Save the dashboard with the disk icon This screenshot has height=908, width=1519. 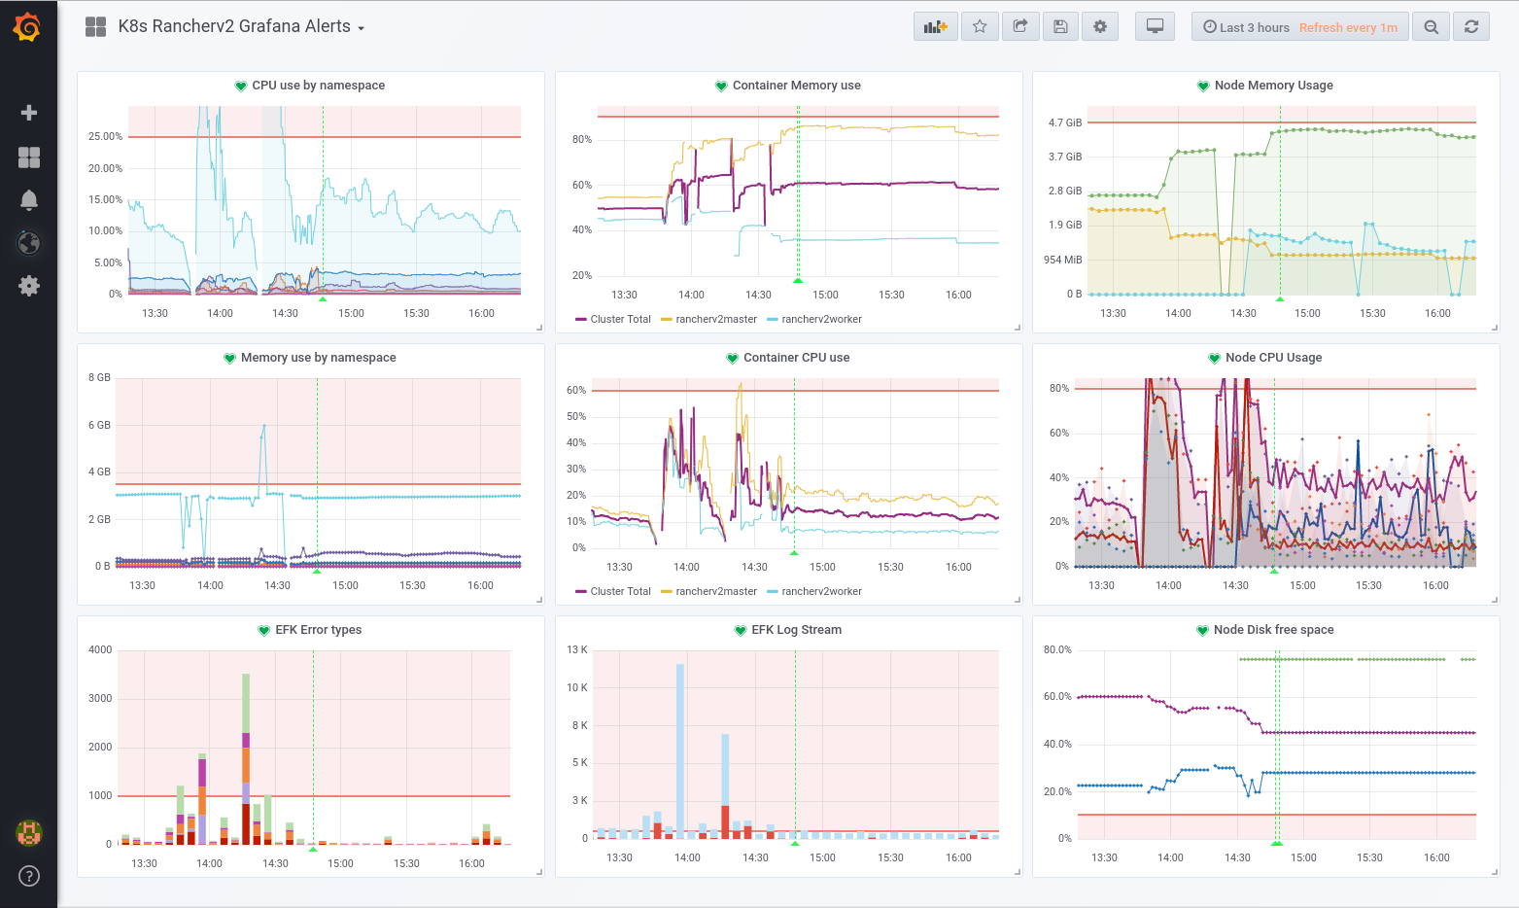coord(1060,27)
